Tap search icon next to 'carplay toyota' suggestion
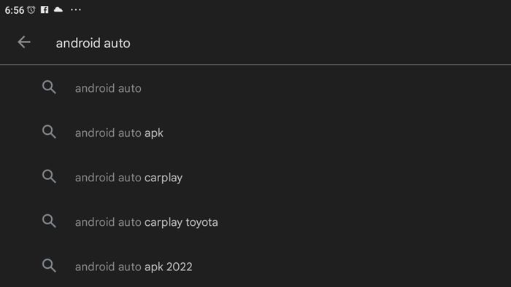Image resolution: width=511 pixels, height=287 pixels. click(49, 221)
